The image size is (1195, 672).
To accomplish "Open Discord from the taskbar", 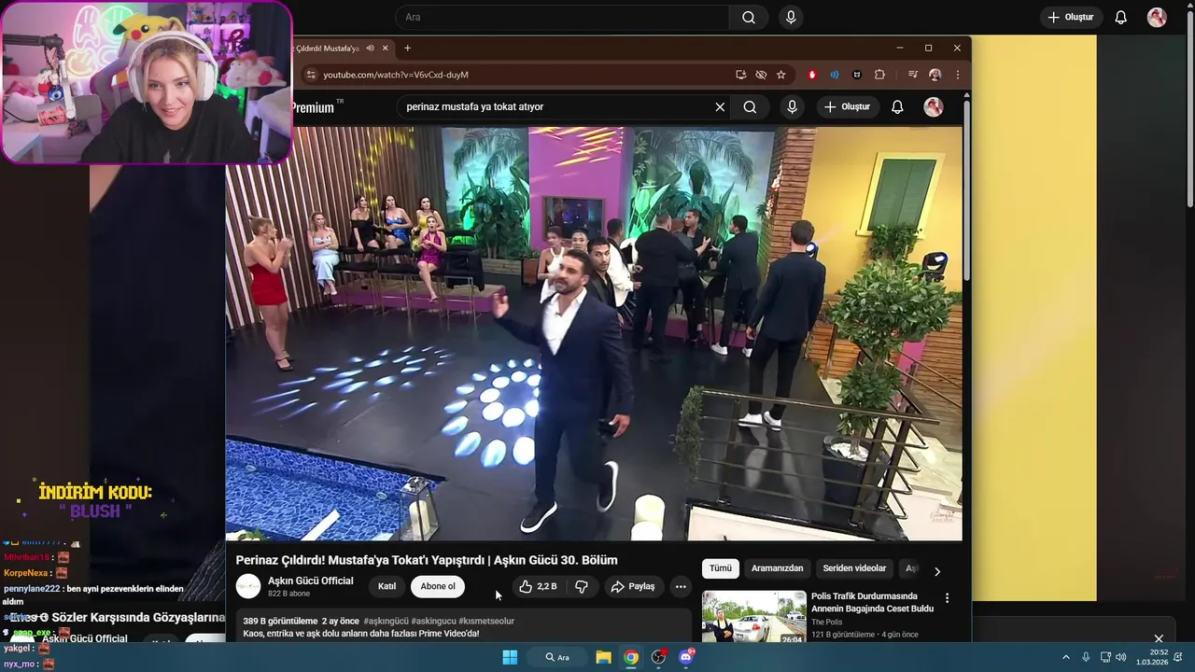I will 687,657.
